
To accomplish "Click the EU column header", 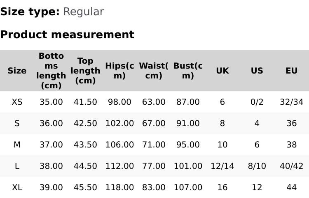I will [292, 71].
